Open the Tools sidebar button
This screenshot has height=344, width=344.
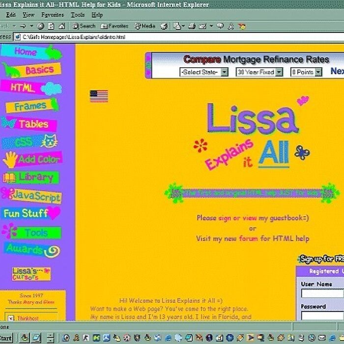tap(31, 232)
